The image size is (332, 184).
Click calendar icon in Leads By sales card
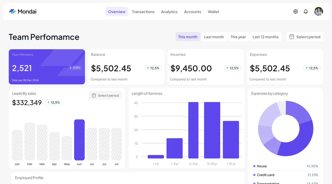(94, 96)
